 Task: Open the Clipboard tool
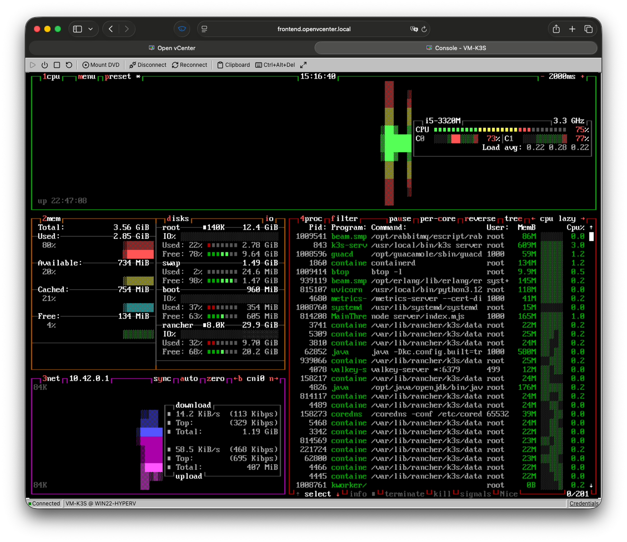pyautogui.click(x=233, y=65)
